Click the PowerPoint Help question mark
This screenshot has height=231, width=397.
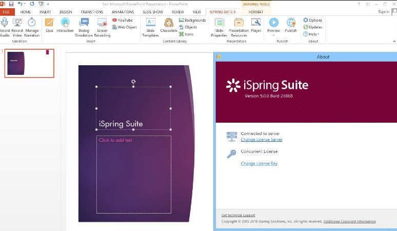click(359, 4)
